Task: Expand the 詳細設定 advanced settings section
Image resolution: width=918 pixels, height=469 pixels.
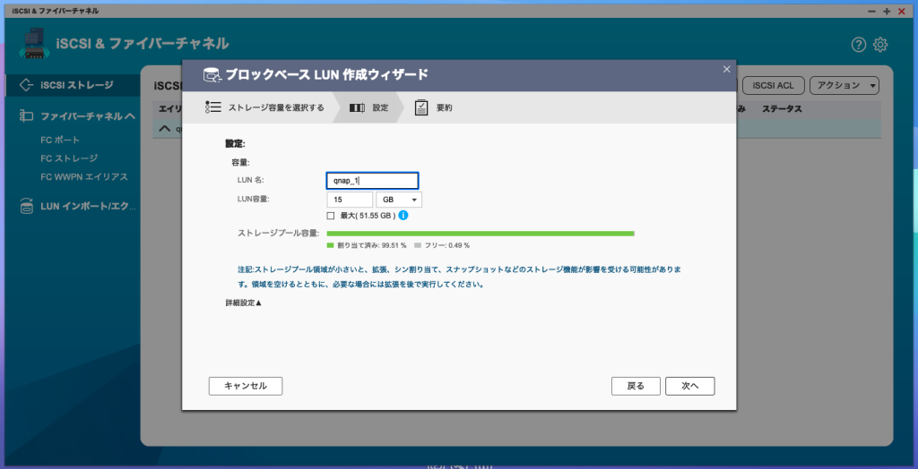Action: (243, 303)
